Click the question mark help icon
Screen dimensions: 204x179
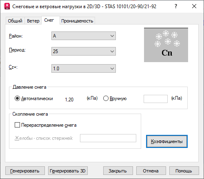click(176, 6)
